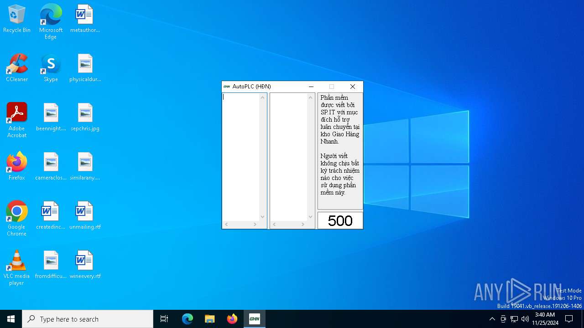
Task: Select the physicaldur image file
Action: click(85, 68)
